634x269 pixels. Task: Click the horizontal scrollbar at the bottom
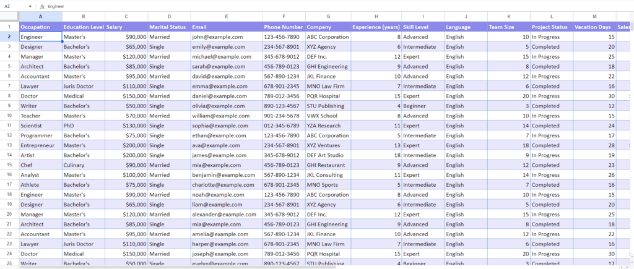(178, 267)
